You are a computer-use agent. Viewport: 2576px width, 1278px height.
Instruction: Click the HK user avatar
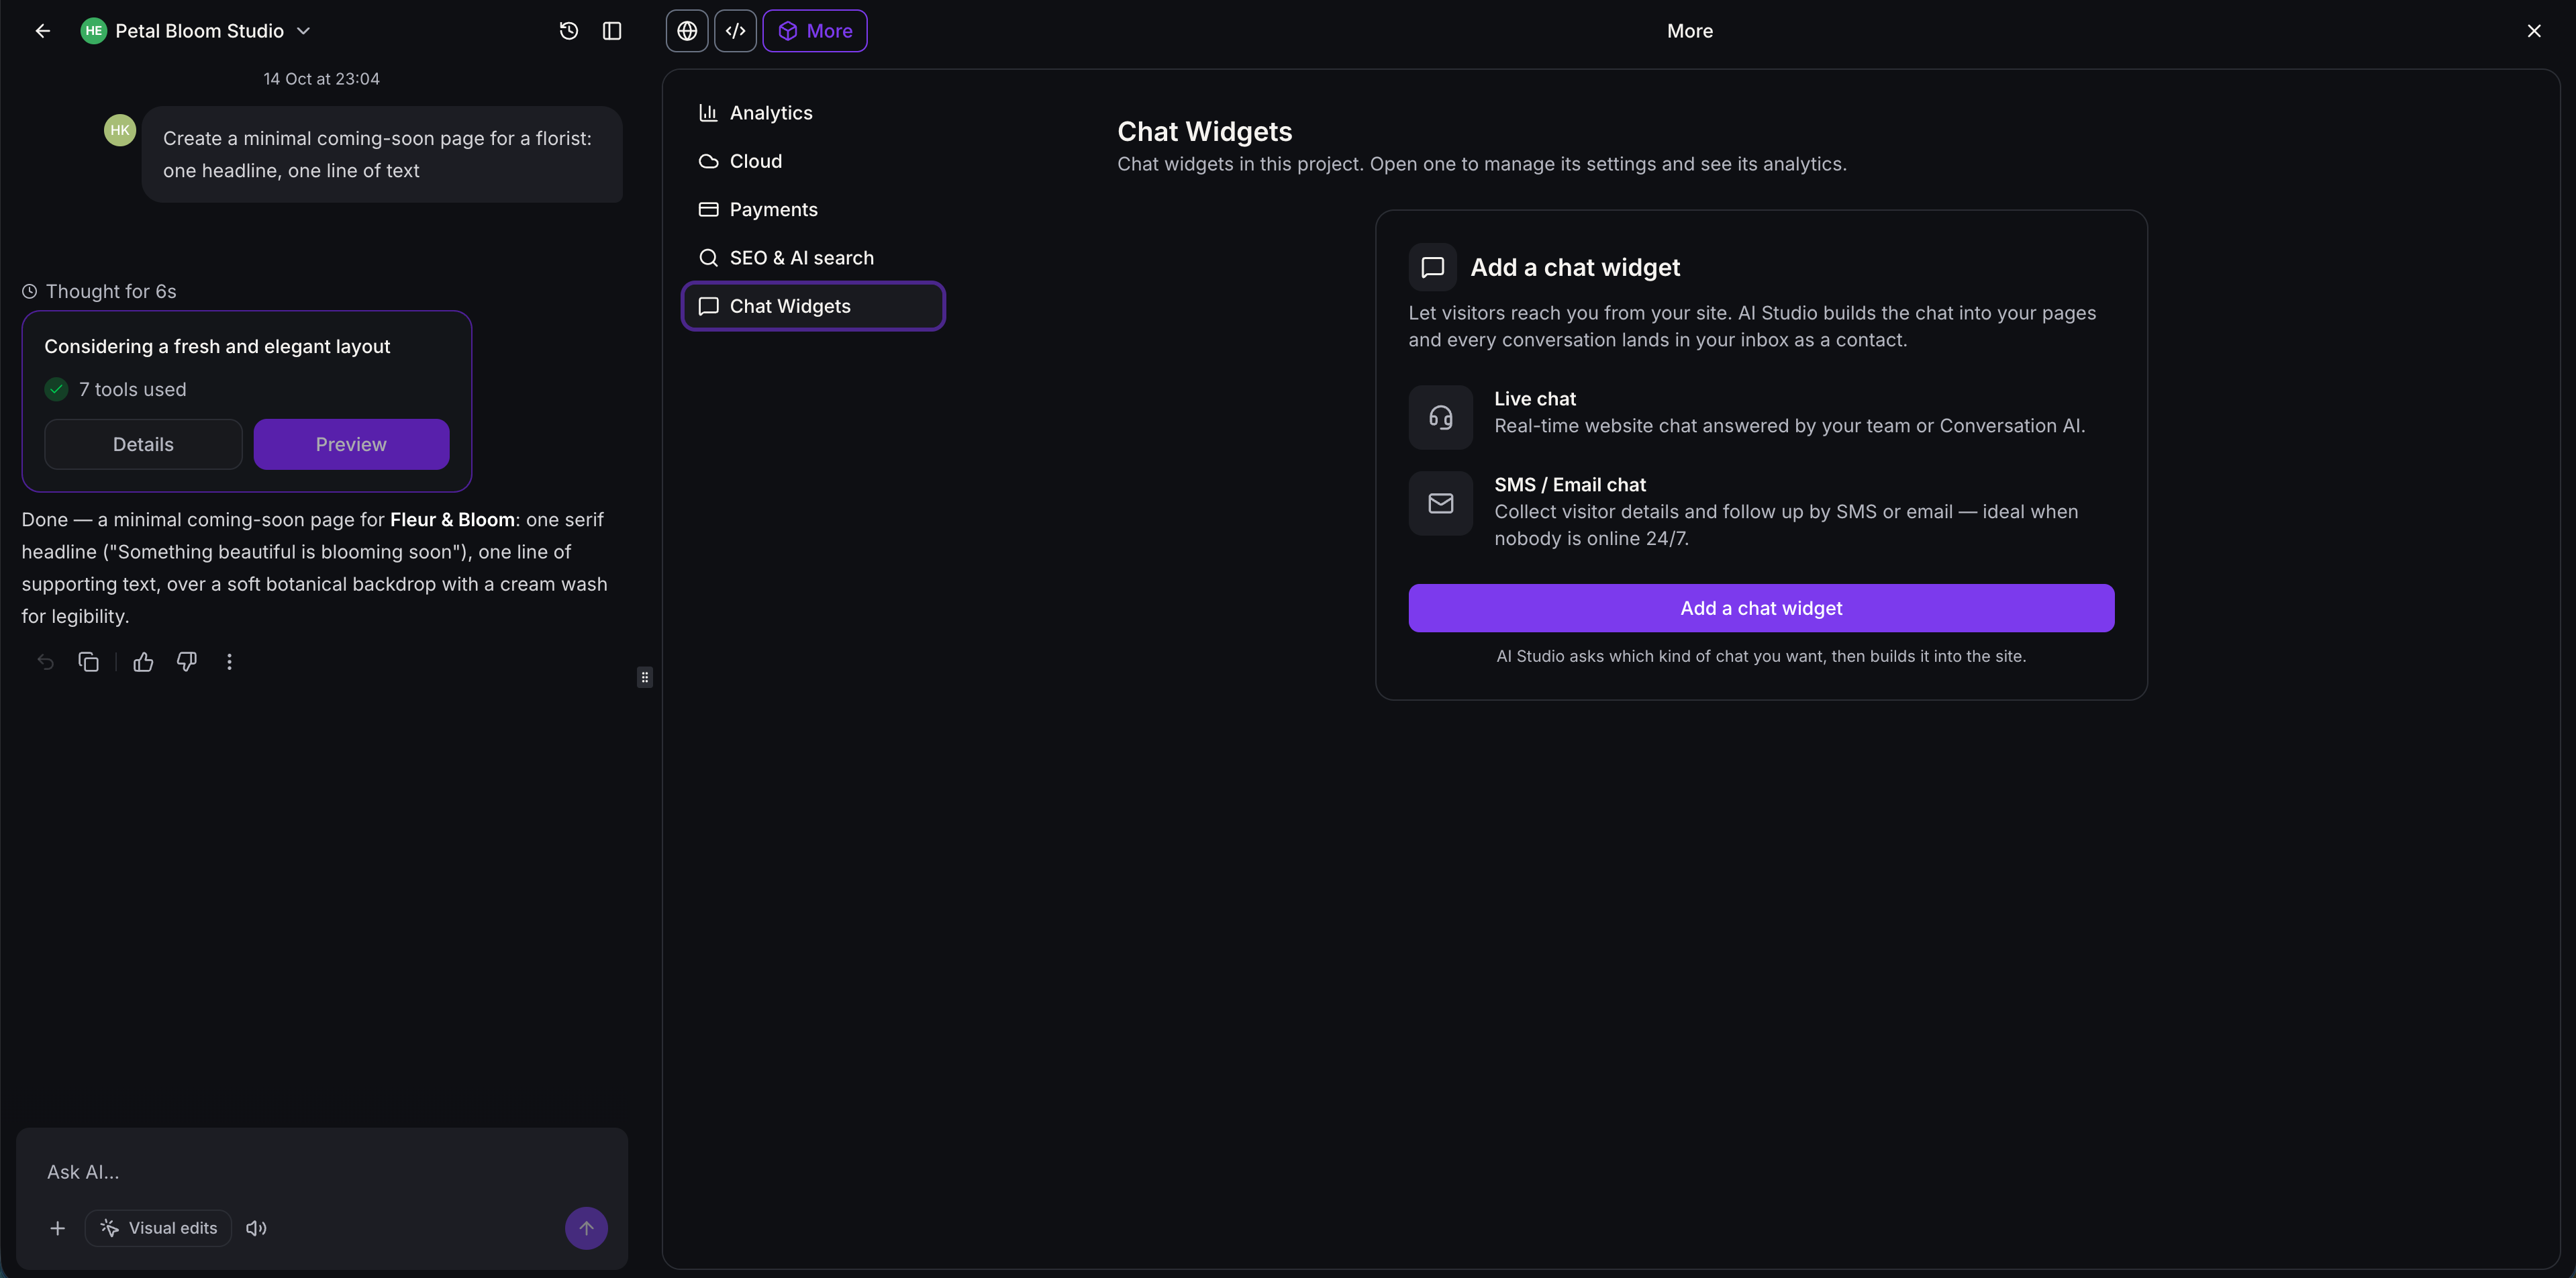pyautogui.click(x=120, y=130)
